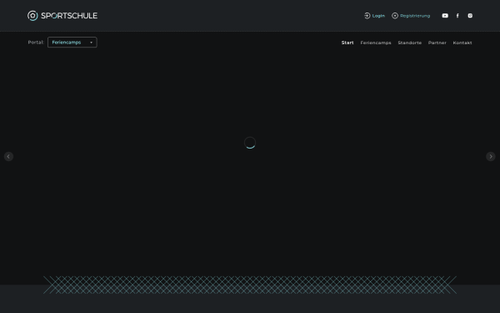Go to Feriencamps in the navigation
This screenshot has width=500, height=313.
(x=376, y=43)
